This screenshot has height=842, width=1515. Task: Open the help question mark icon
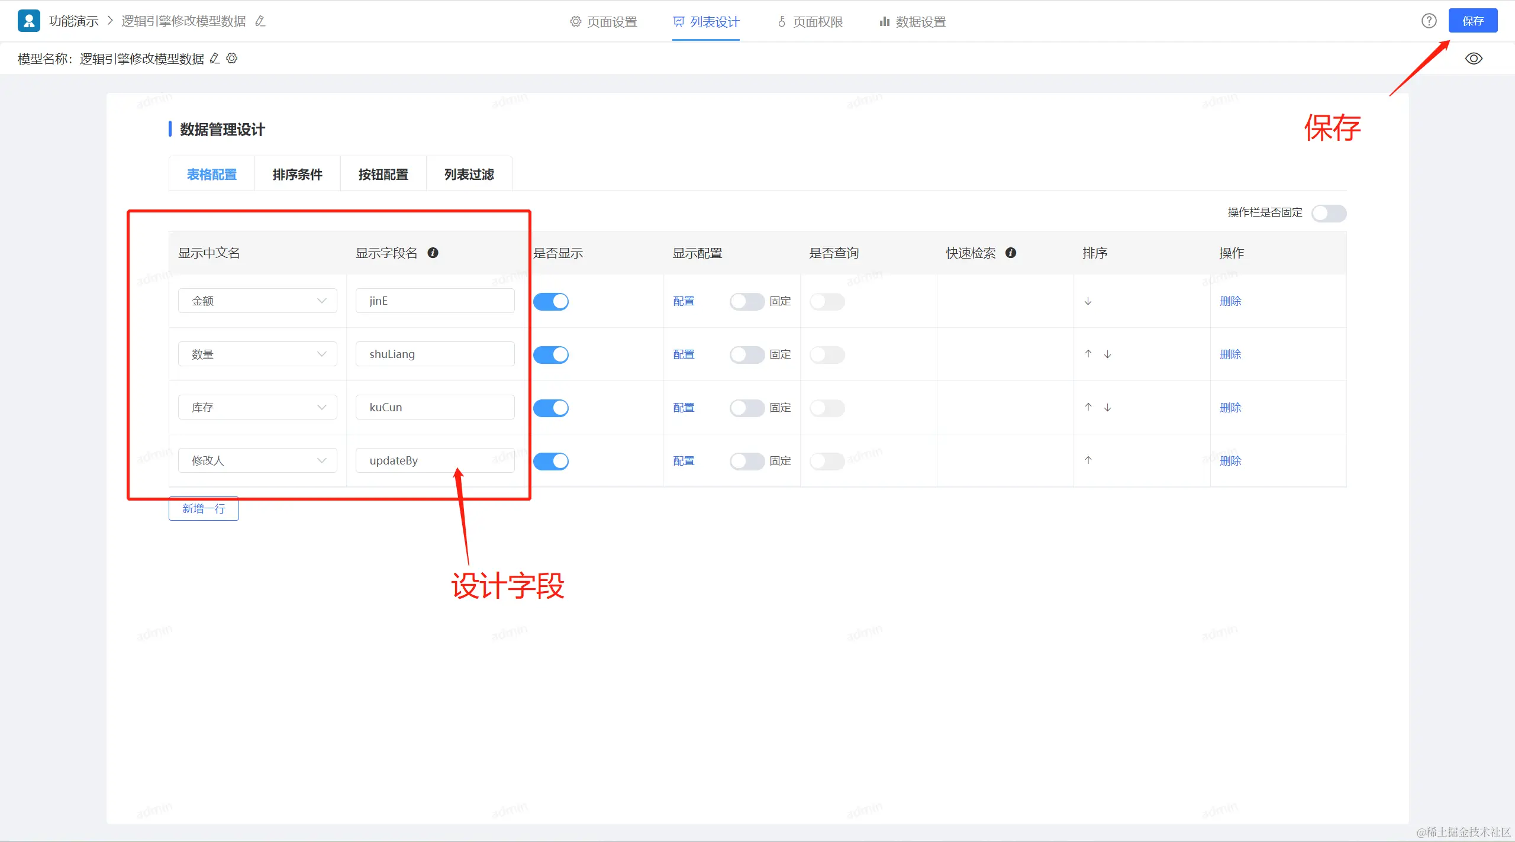pyautogui.click(x=1429, y=21)
